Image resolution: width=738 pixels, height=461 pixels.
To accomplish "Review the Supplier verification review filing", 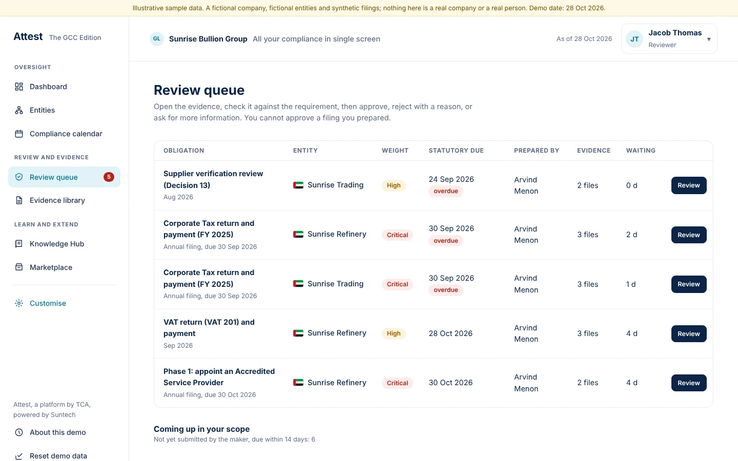I will (689, 185).
